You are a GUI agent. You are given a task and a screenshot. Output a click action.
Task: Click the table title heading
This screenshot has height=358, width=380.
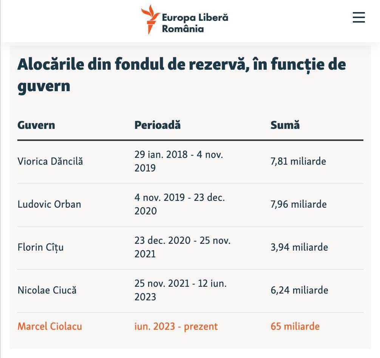coord(181,75)
